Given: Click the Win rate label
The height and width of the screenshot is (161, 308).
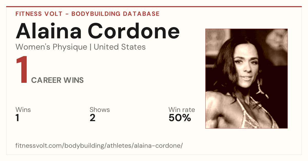Looking at the screenshot, I should pos(182,110).
